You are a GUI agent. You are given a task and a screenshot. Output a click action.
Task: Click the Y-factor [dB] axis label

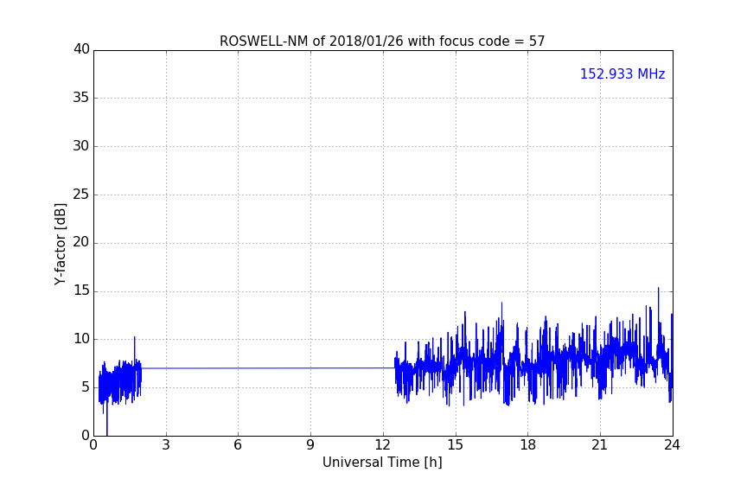60,244
